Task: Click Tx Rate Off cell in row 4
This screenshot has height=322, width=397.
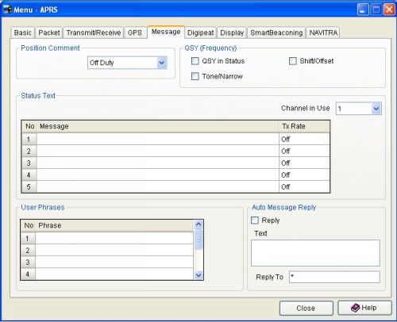Action: pyautogui.click(x=304, y=174)
